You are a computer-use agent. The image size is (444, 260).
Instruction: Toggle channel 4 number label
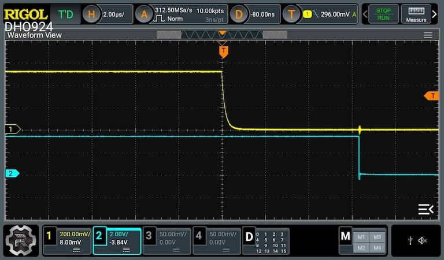198,236
